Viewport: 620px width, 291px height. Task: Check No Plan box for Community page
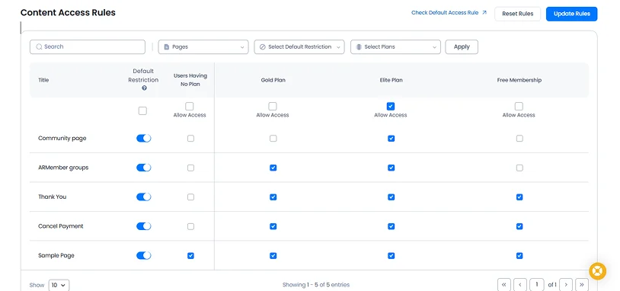click(190, 139)
